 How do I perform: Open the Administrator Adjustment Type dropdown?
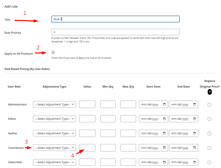[54, 104]
